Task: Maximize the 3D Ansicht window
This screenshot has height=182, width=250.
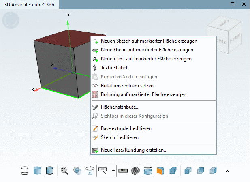Action: click(x=233, y=4)
